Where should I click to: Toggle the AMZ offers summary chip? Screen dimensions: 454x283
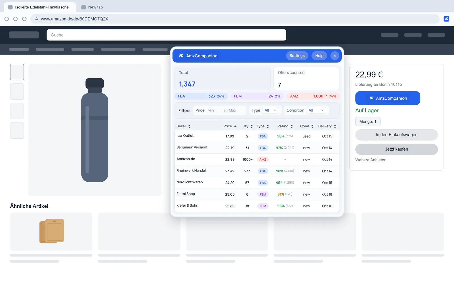pos(313,96)
